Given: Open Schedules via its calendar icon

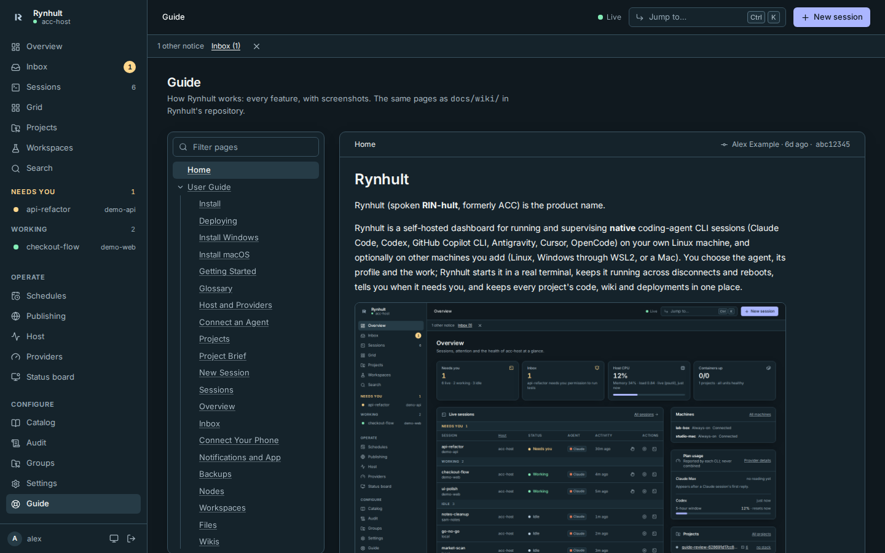Looking at the screenshot, I should tap(15, 296).
